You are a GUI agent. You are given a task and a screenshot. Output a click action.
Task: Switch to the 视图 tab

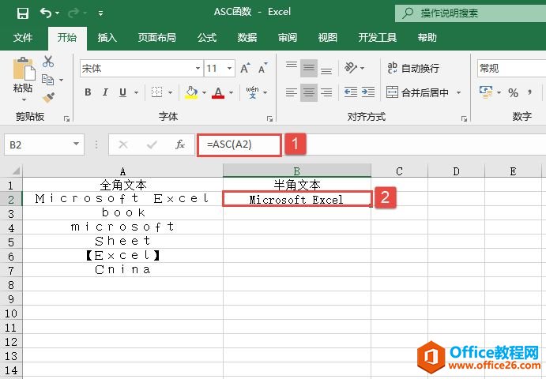(x=328, y=37)
